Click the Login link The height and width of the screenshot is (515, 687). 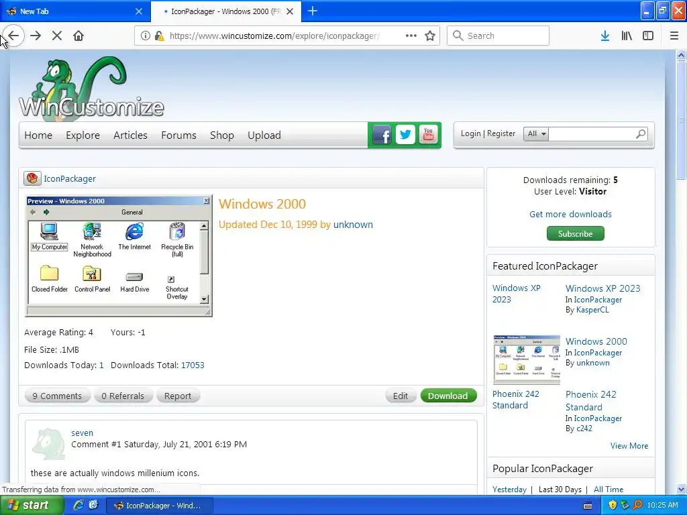click(470, 133)
